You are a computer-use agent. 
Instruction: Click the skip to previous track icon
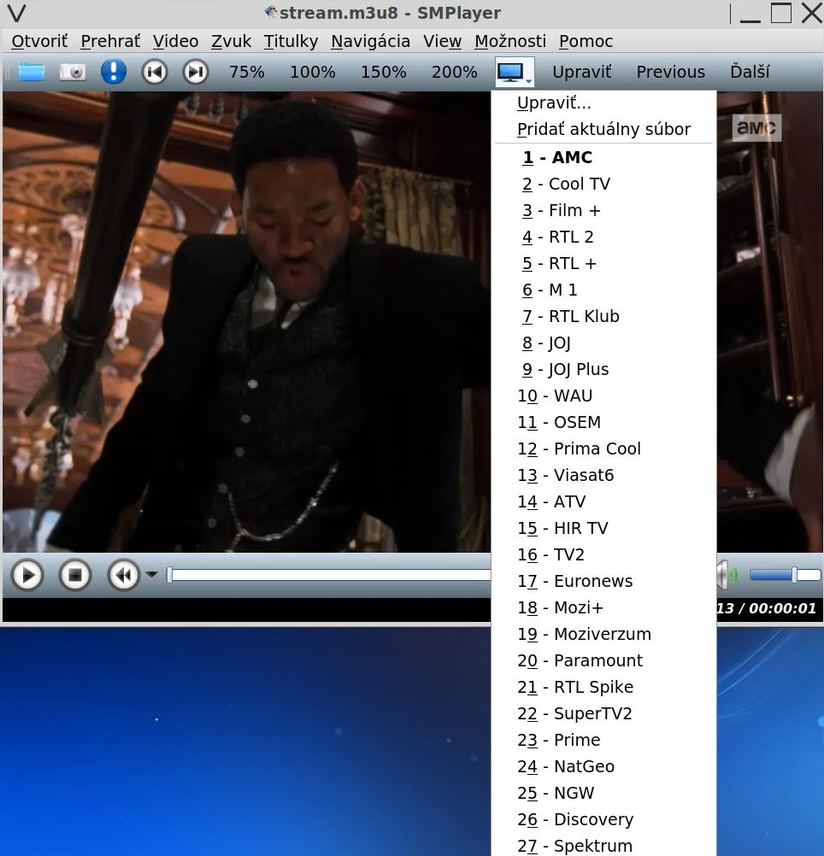tap(154, 72)
